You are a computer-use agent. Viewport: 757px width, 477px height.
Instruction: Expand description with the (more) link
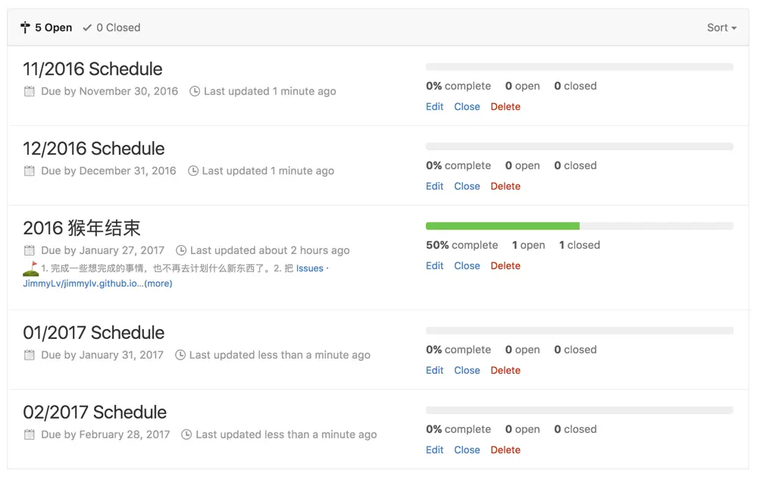(158, 283)
